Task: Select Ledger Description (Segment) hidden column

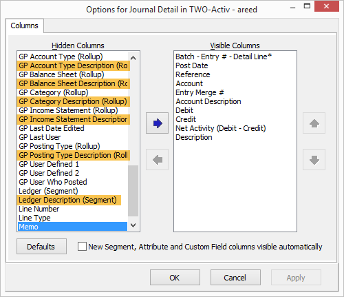Action: point(68,200)
